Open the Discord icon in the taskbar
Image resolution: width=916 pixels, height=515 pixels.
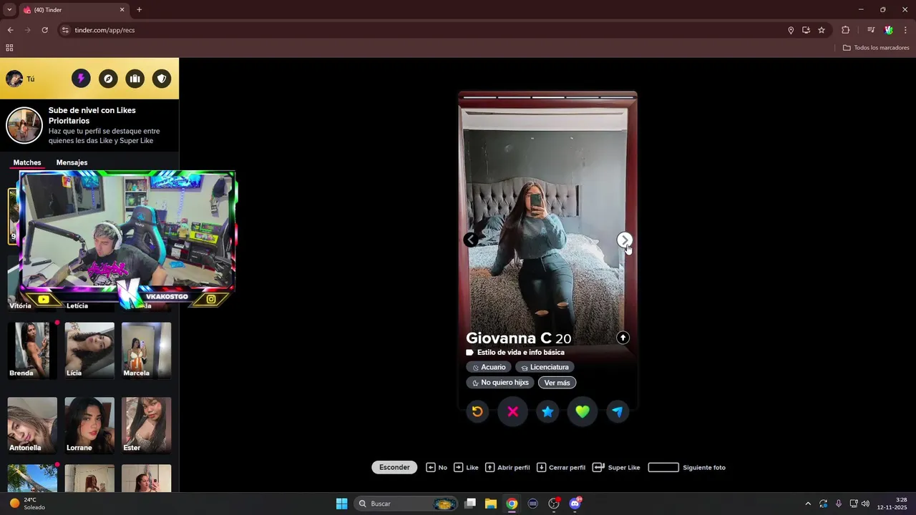tap(575, 504)
